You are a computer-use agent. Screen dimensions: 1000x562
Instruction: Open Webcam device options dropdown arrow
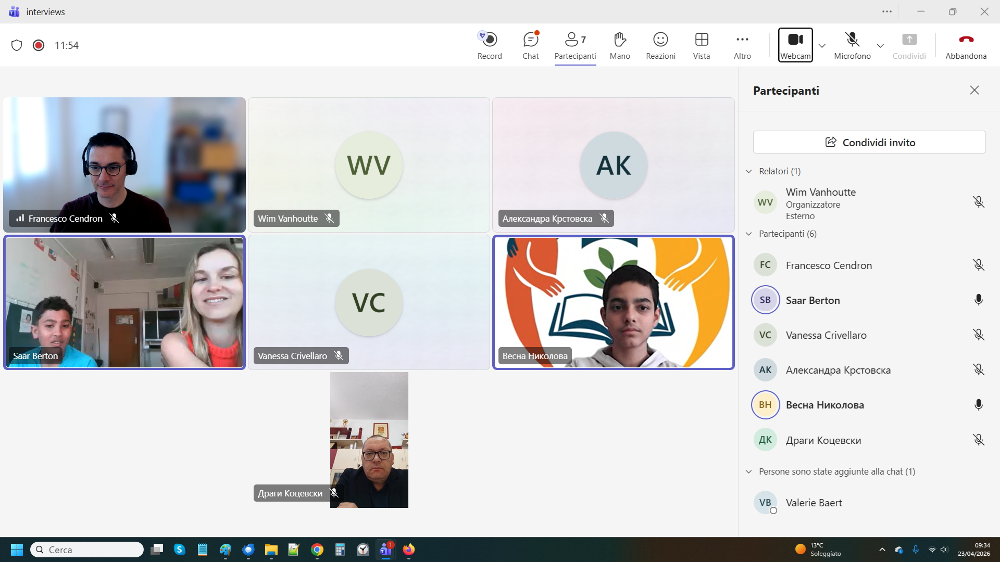(x=822, y=46)
